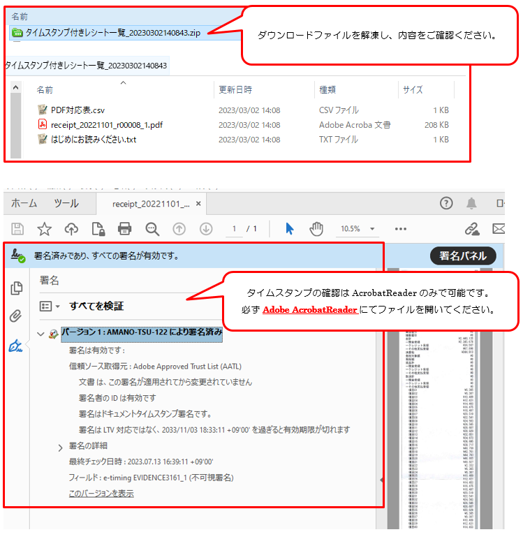Image resolution: width=523 pixels, height=539 pixels.
Task: Click the envelope email icon
Action: tap(499, 228)
